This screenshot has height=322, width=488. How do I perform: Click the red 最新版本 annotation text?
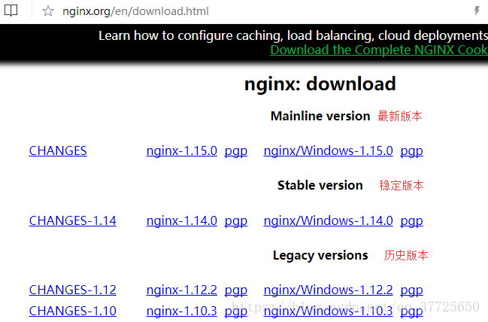point(400,116)
